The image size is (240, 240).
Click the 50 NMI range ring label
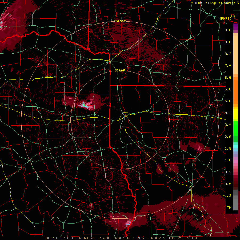click(x=120, y=70)
